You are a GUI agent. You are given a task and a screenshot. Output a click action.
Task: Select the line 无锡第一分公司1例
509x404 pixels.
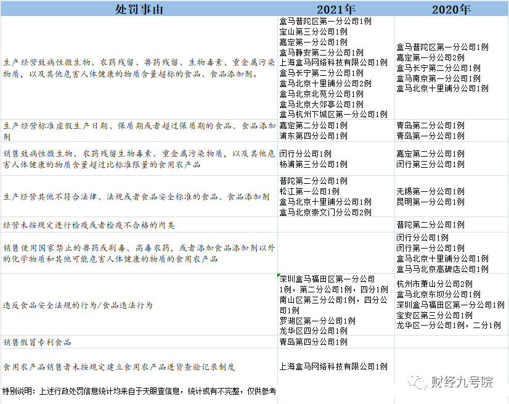431,191
